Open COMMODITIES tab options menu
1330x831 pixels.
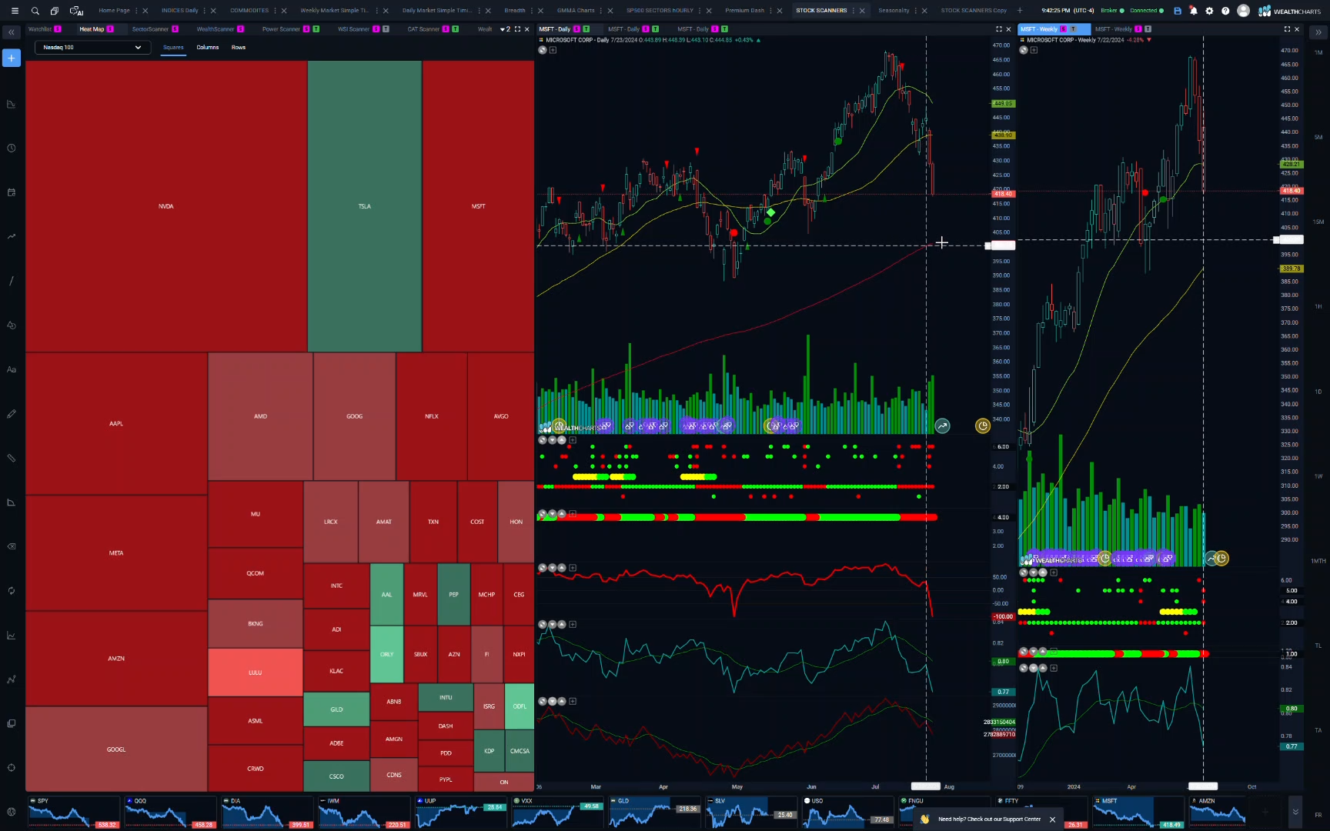(275, 11)
